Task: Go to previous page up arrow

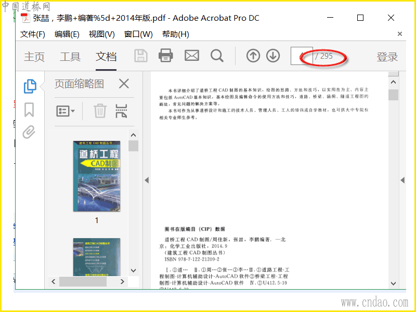Action: pyautogui.click(x=253, y=56)
